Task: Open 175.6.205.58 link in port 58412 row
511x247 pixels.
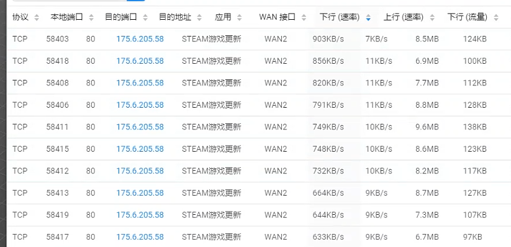Action: [140, 171]
